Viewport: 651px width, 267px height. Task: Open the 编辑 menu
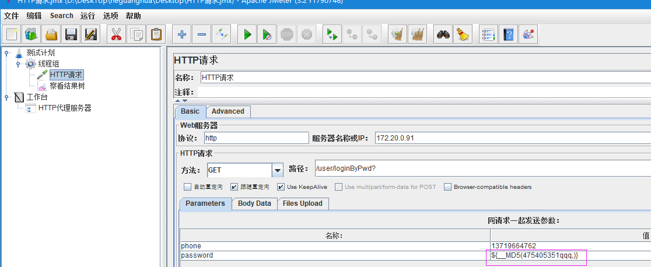tap(34, 16)
